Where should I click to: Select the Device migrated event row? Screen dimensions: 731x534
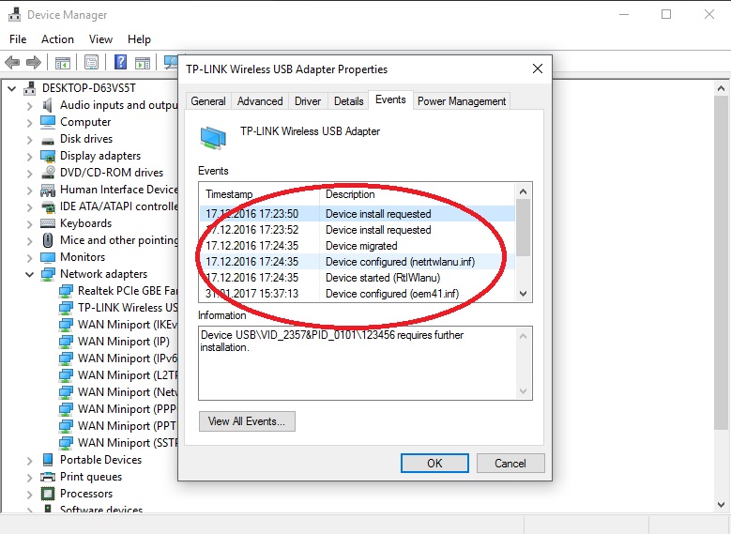358,246
